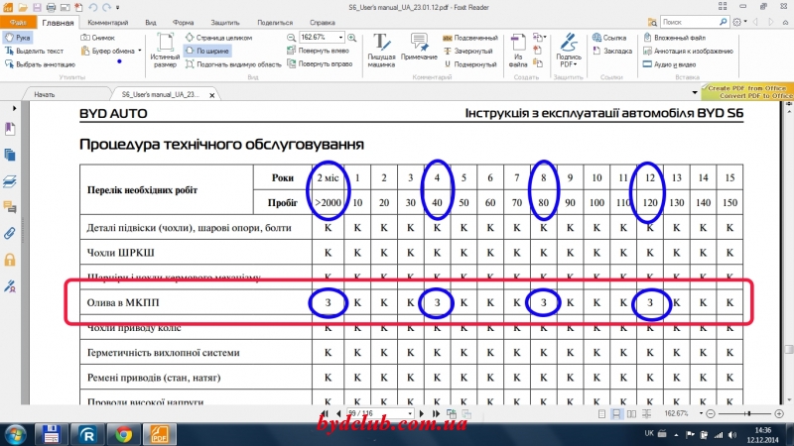This screenshot has width=794, height=446.
Task: Select the Пишущая машинка typewriter tool
Action: [x=381, y=51]
